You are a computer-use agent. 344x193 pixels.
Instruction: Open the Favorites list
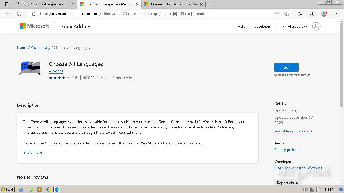click(300, 14)
